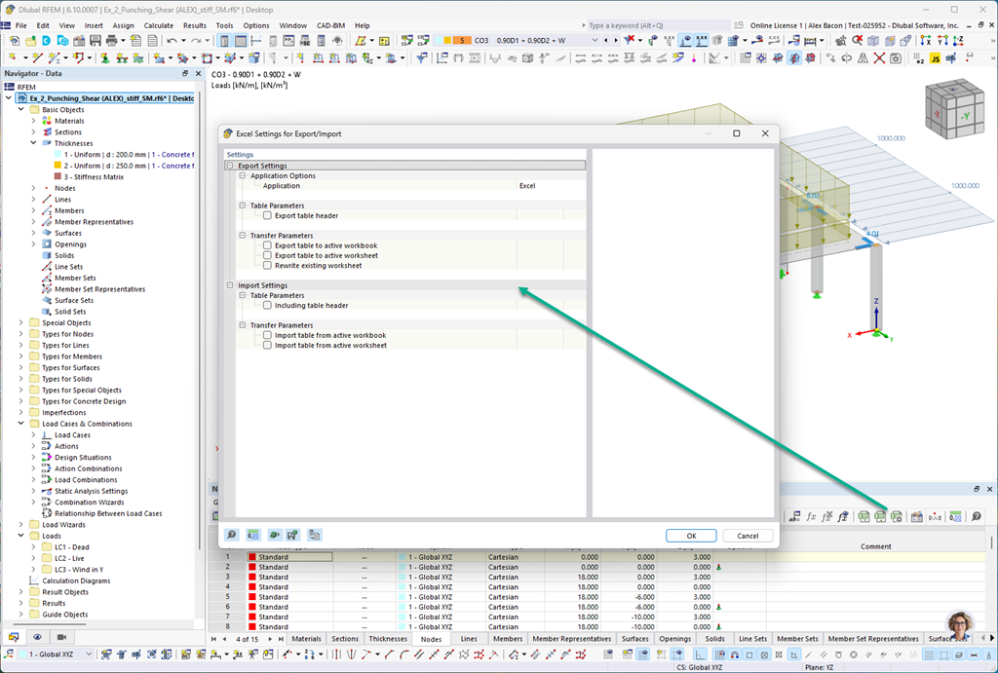
Task: Click the Open model icon in the toolbar
Action: tap(29, 40)
